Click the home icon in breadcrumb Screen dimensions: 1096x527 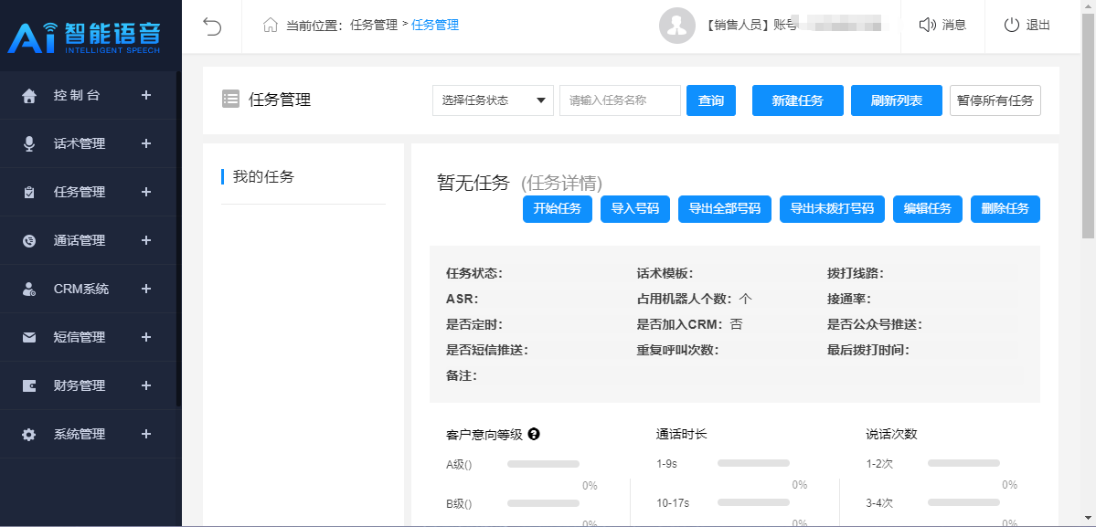[x=270, y=26]
